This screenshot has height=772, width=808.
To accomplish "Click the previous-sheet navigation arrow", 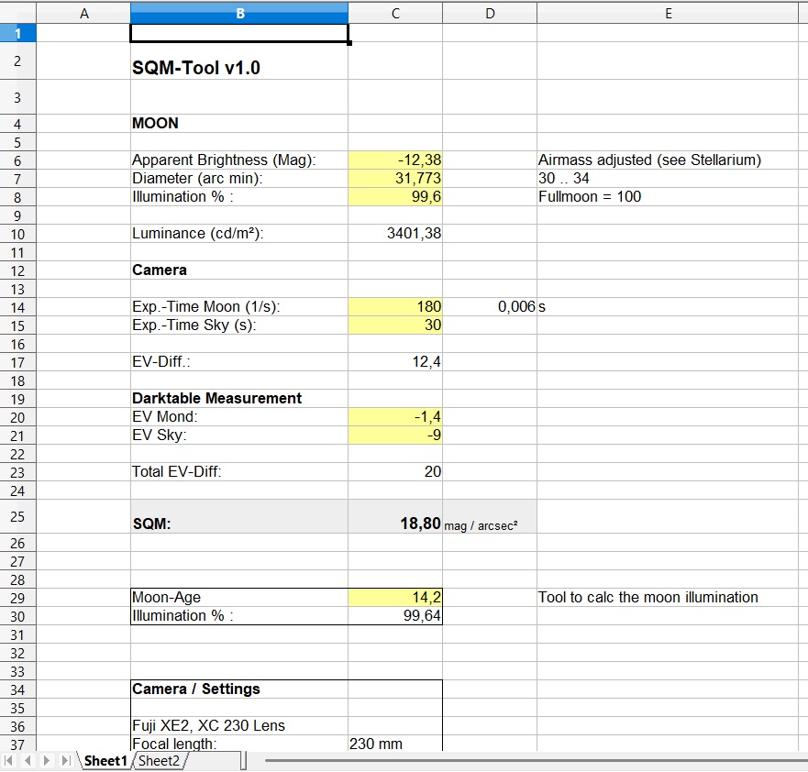I will coord(28,761).
